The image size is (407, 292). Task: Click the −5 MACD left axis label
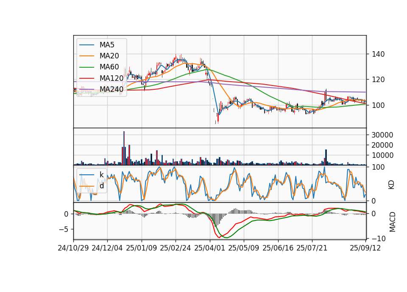click(x=64, y=229)
